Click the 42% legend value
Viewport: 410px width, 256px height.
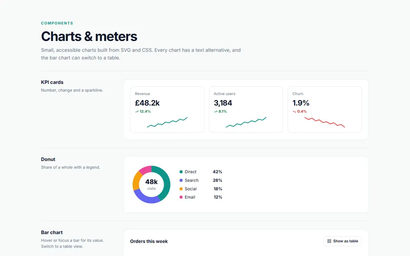[217, 172]
